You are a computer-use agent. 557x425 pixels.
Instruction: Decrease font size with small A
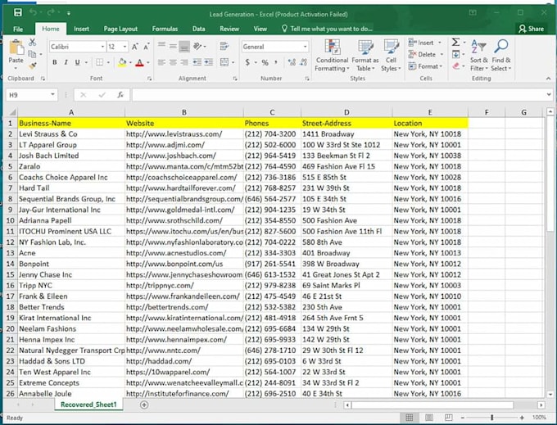coord(147,47)
